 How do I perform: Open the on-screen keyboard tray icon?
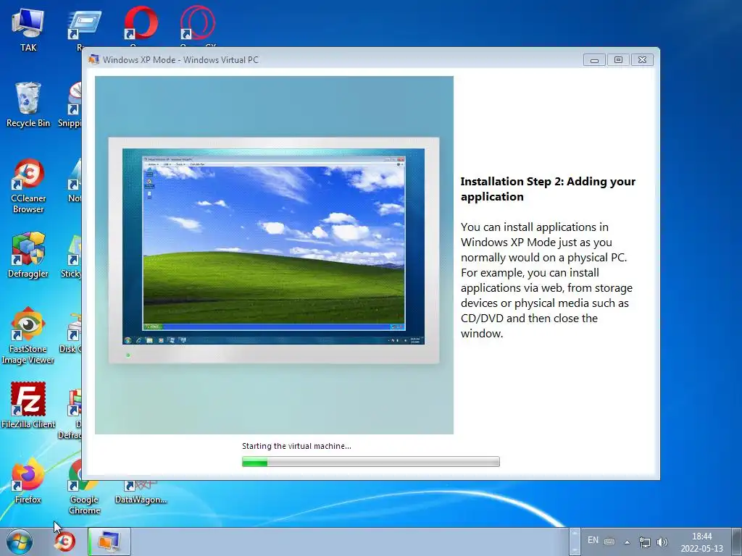[609, 542]
